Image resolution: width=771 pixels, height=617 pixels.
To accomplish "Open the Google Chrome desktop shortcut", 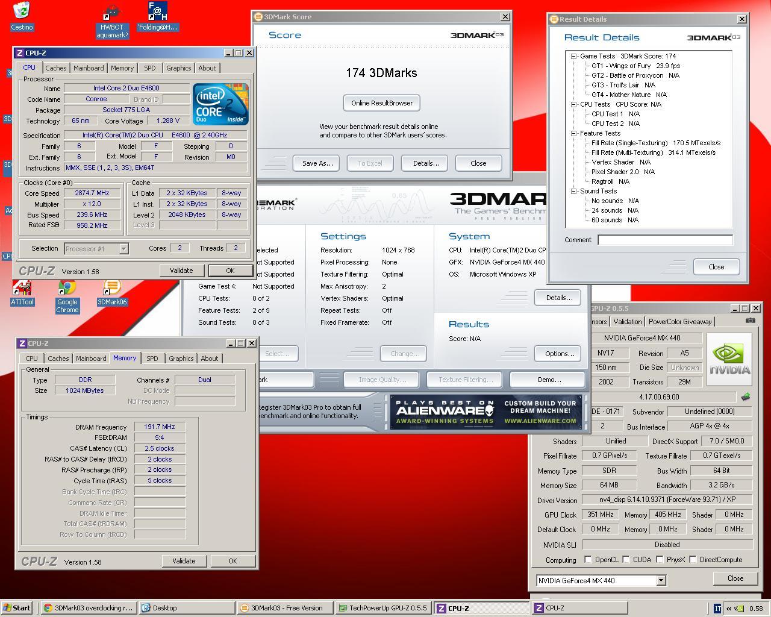I will 67,296.
